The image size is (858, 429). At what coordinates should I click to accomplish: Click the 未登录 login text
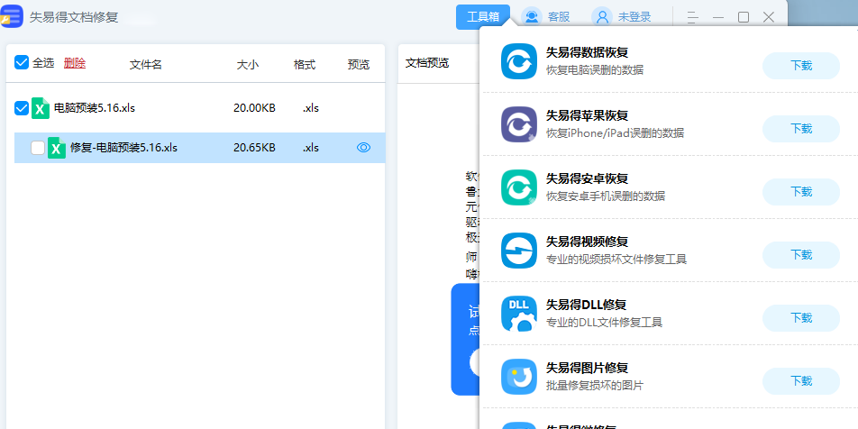[634, 17]
